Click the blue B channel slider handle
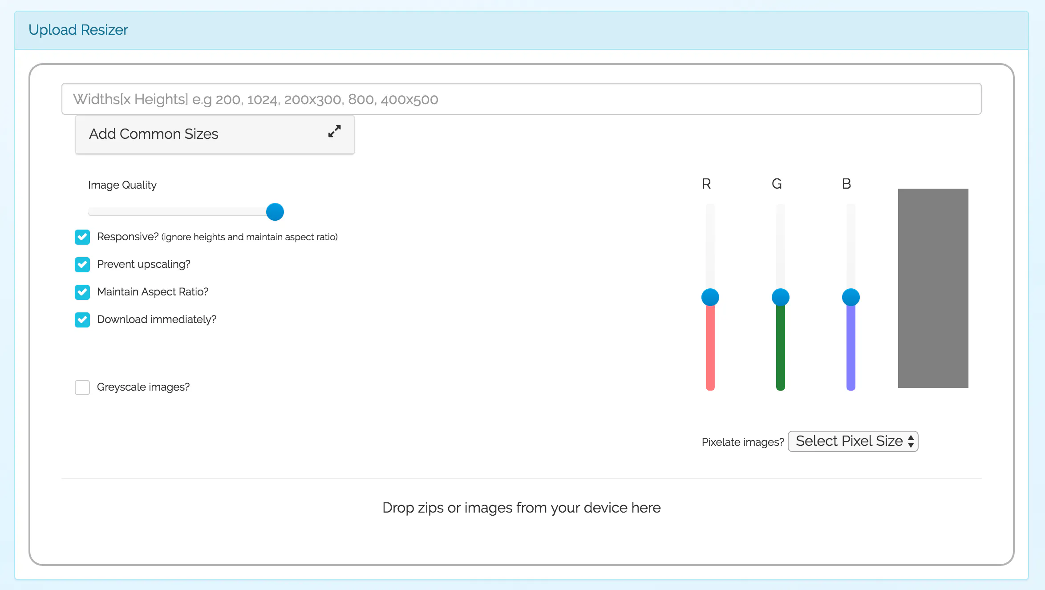Image resolution: width=1045 pixels, height=590 pixels. 851,297
